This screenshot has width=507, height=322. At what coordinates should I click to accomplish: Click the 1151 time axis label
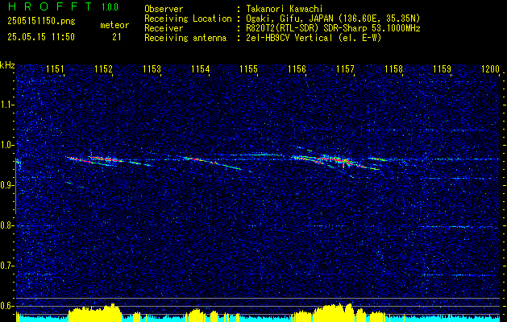(55, 68)
